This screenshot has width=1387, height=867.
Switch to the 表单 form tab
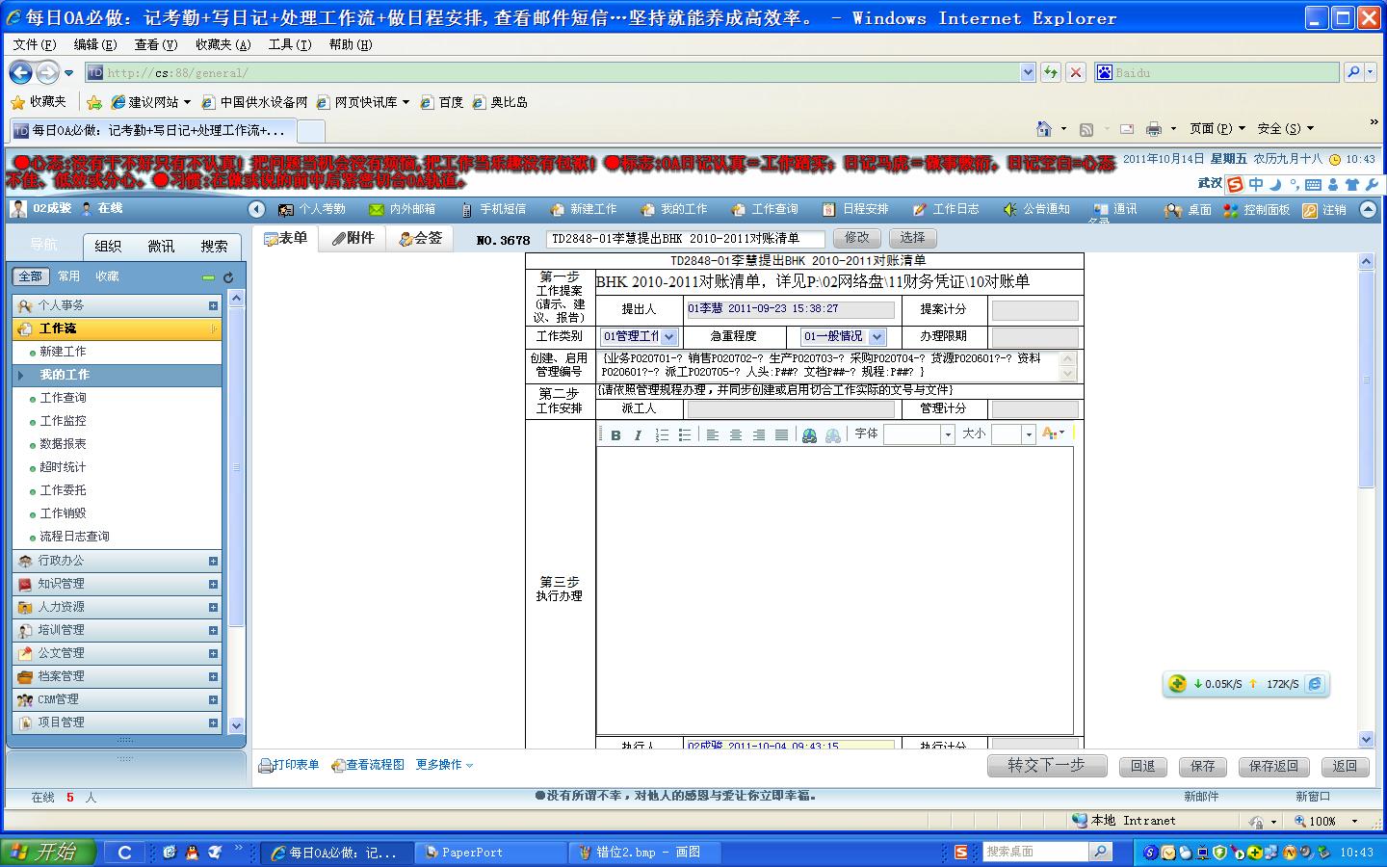[286, 238]
